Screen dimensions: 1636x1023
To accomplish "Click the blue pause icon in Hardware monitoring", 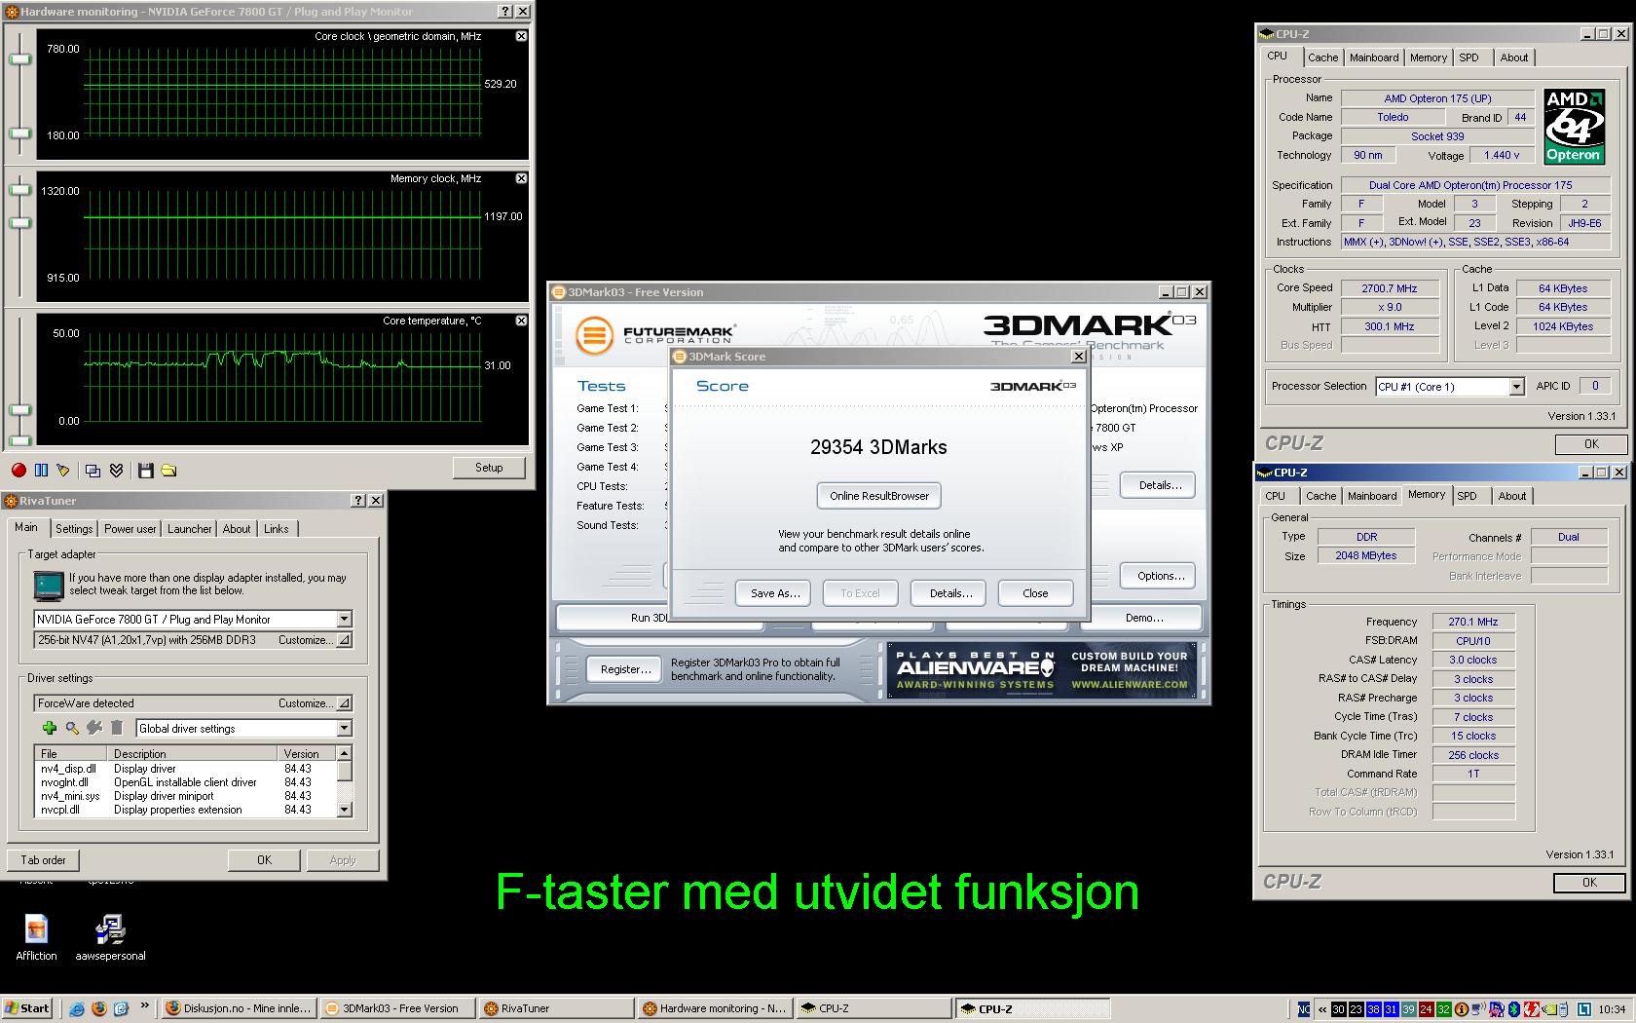I will pos(41,471).
